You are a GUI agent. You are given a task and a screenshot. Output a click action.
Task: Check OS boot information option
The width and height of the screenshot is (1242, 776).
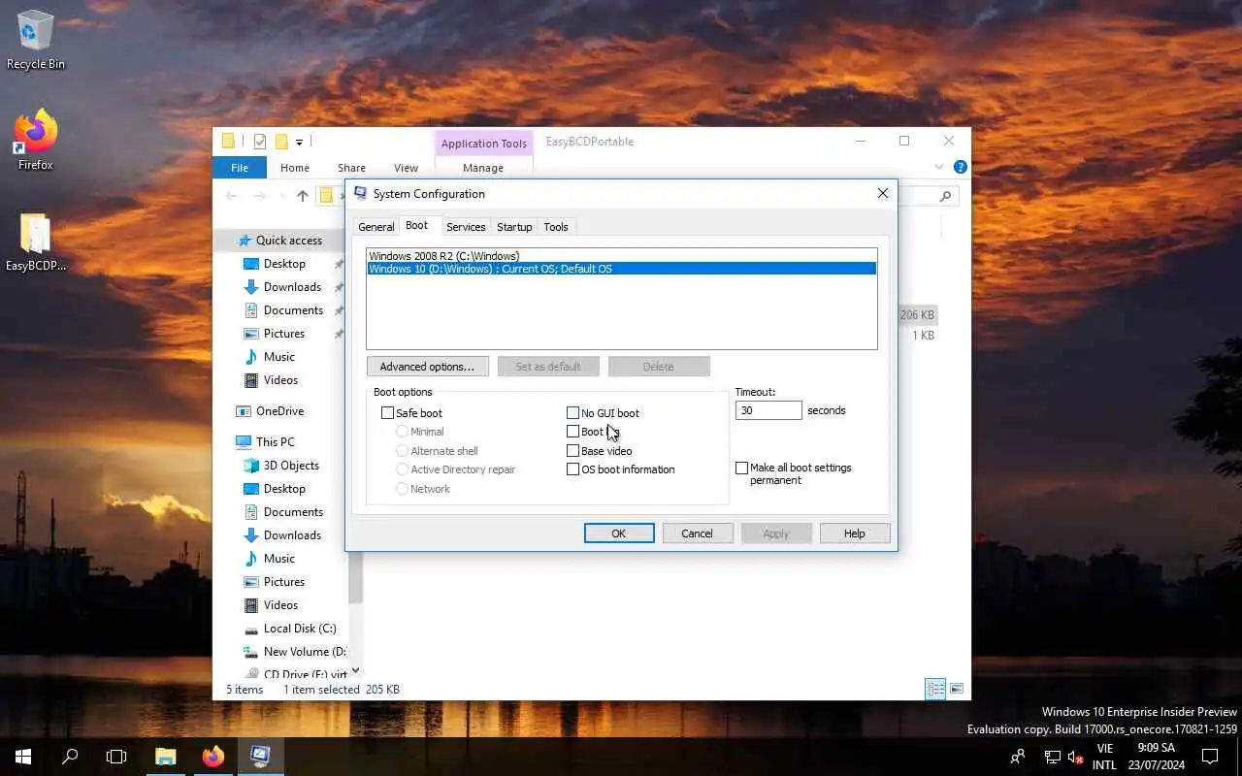click(x=572, y=469)
